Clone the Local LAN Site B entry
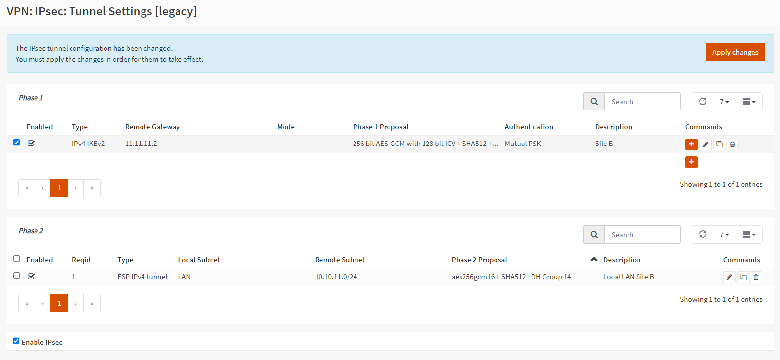 tap(743, 277)
